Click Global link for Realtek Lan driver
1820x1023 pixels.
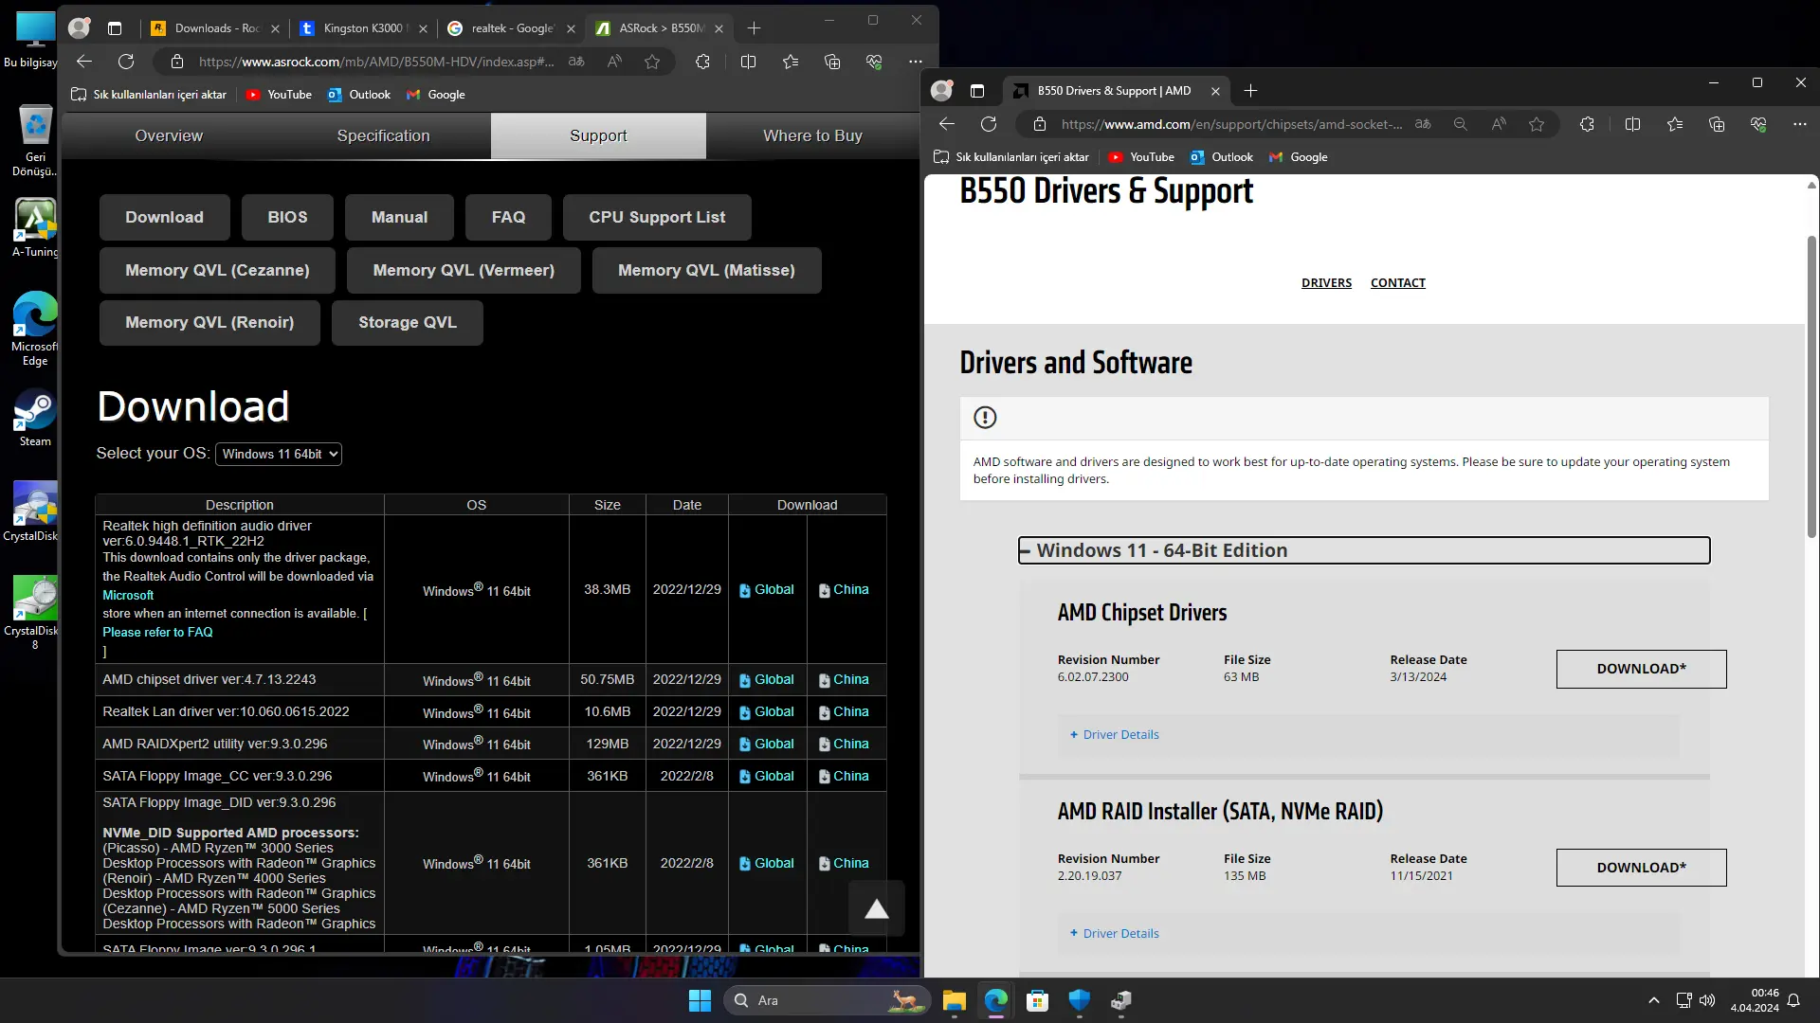[x=767, y=712]
